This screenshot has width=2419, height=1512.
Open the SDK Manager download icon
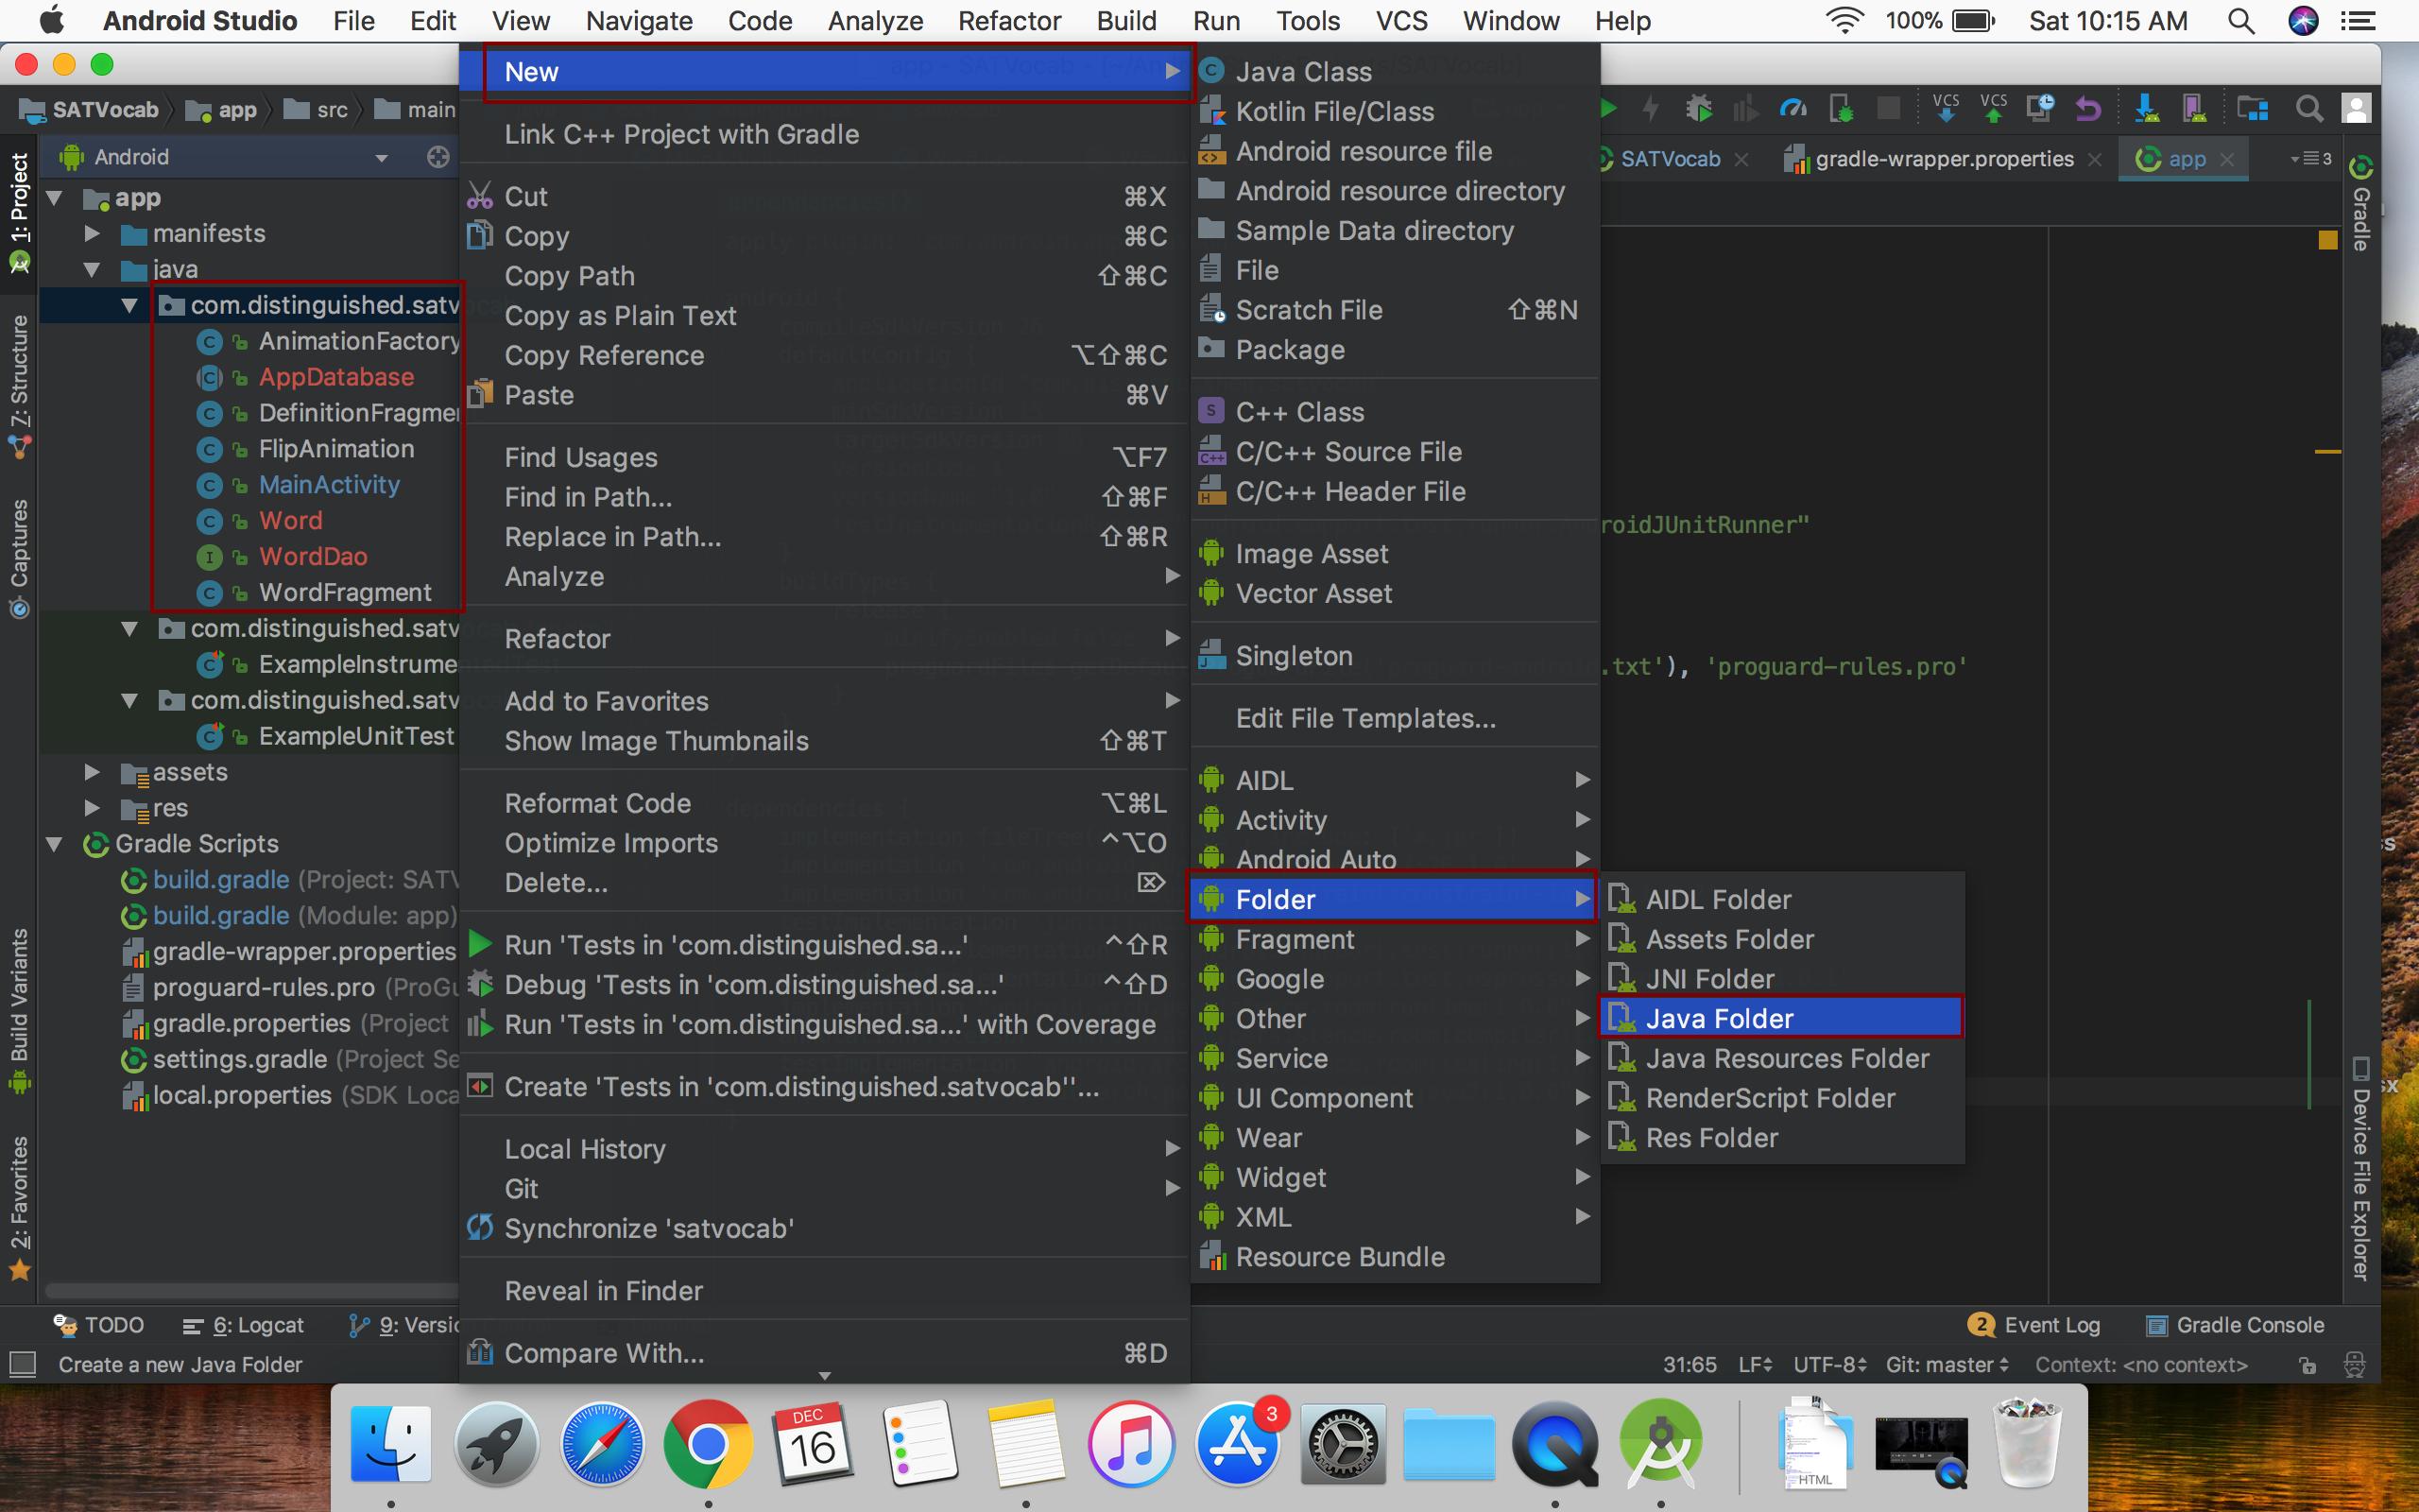coord(2146,108)
